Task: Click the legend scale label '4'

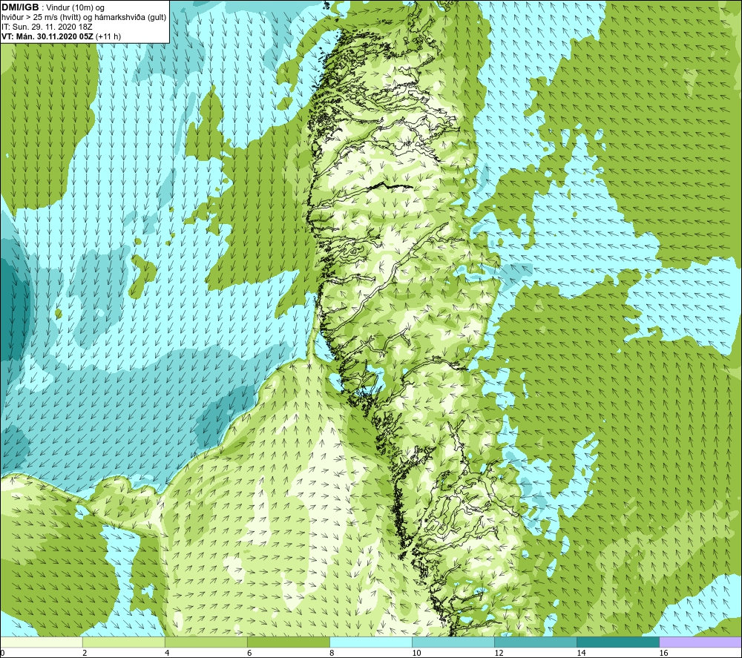Action: click(x=167, y=654)
